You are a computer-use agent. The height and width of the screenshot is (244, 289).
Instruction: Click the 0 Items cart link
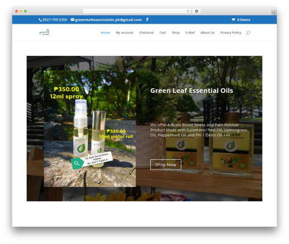coord(243,20)
